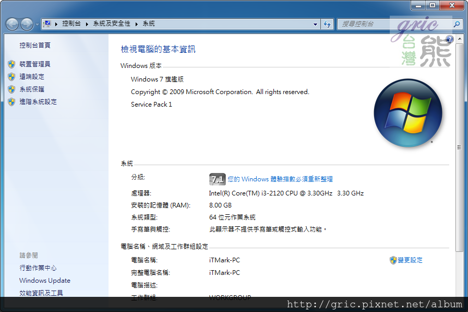This screenshot has height=312, width=468.
Task: Click the shield icon beside 進階系統設定
Action: pyautogui.click(x=11, y=101)
